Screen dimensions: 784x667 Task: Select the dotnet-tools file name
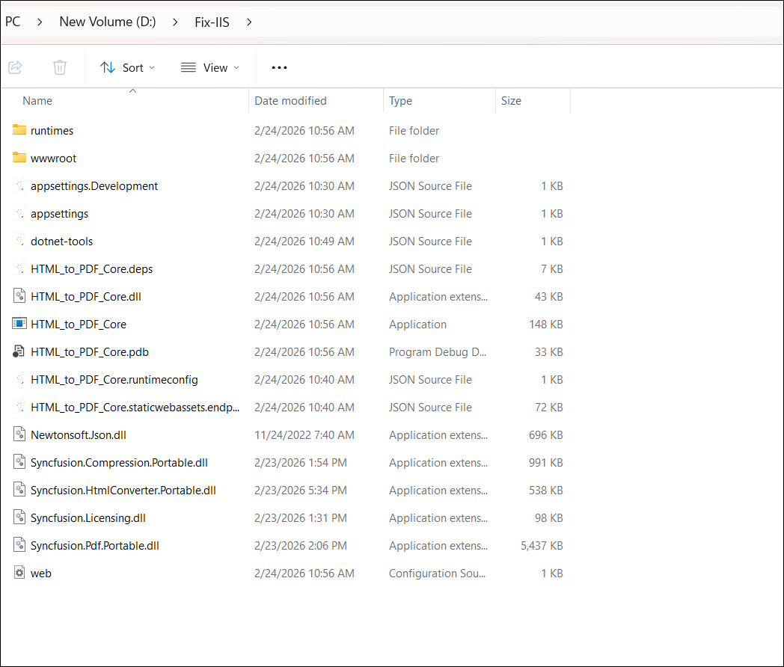pos(61,242)
